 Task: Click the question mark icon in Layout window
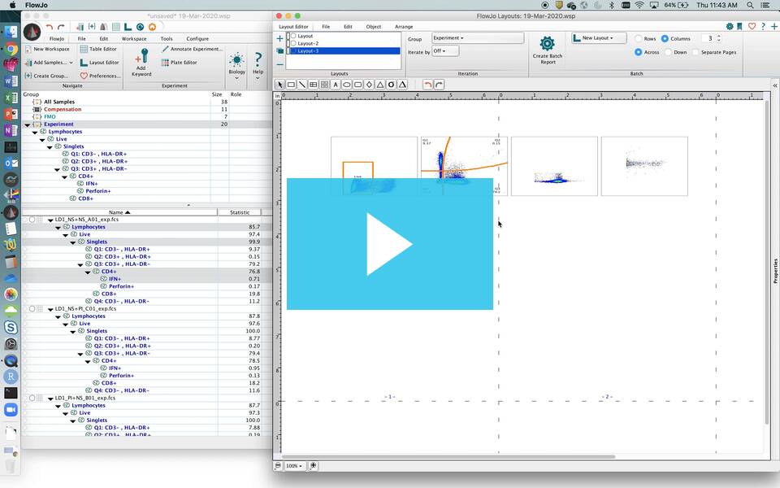[763, 26]
